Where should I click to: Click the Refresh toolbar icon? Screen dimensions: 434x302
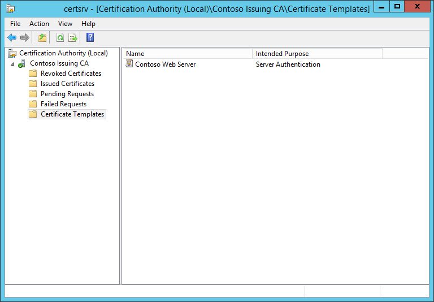point(60,37)
